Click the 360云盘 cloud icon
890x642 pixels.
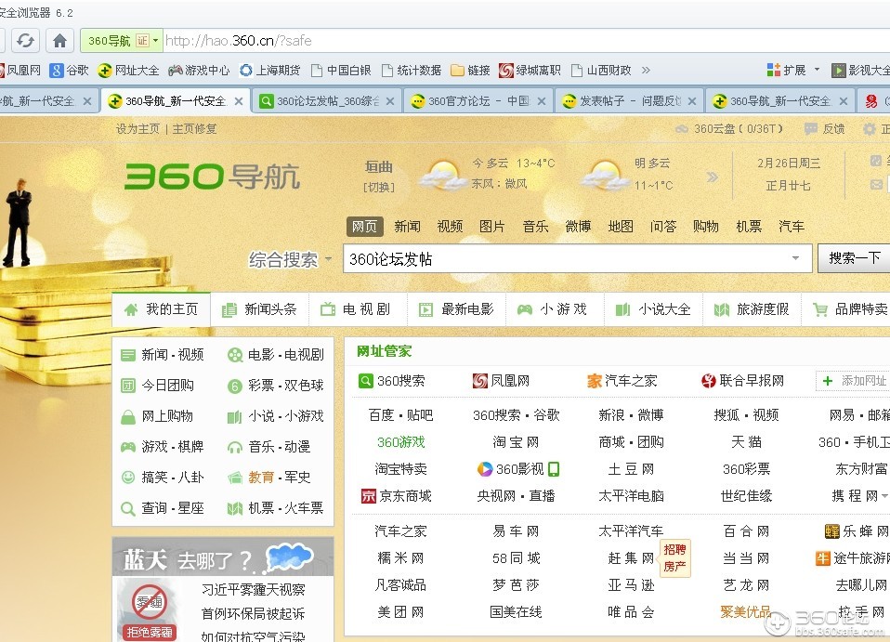coord(682,129)
